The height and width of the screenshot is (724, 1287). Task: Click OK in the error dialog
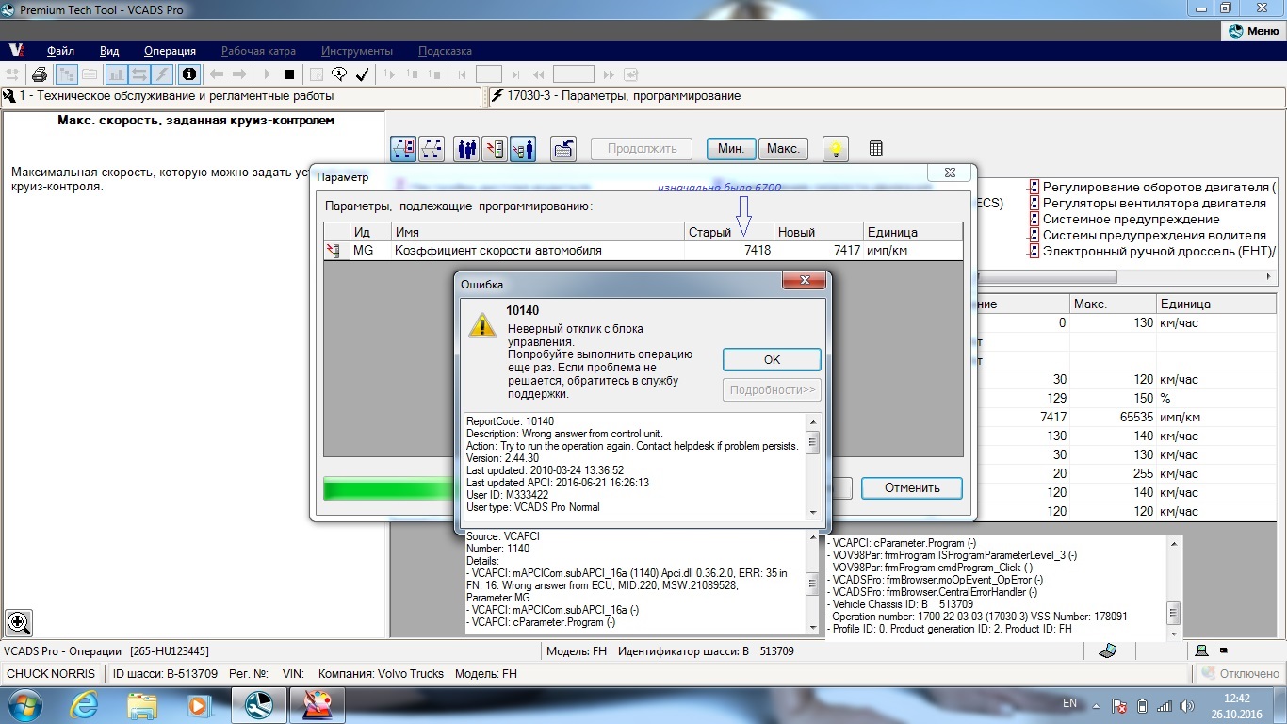click(772, 359)
